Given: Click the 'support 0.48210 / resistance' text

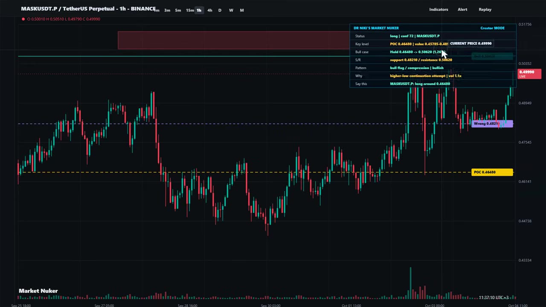Looking at the screenshot, I should (421, 60).
